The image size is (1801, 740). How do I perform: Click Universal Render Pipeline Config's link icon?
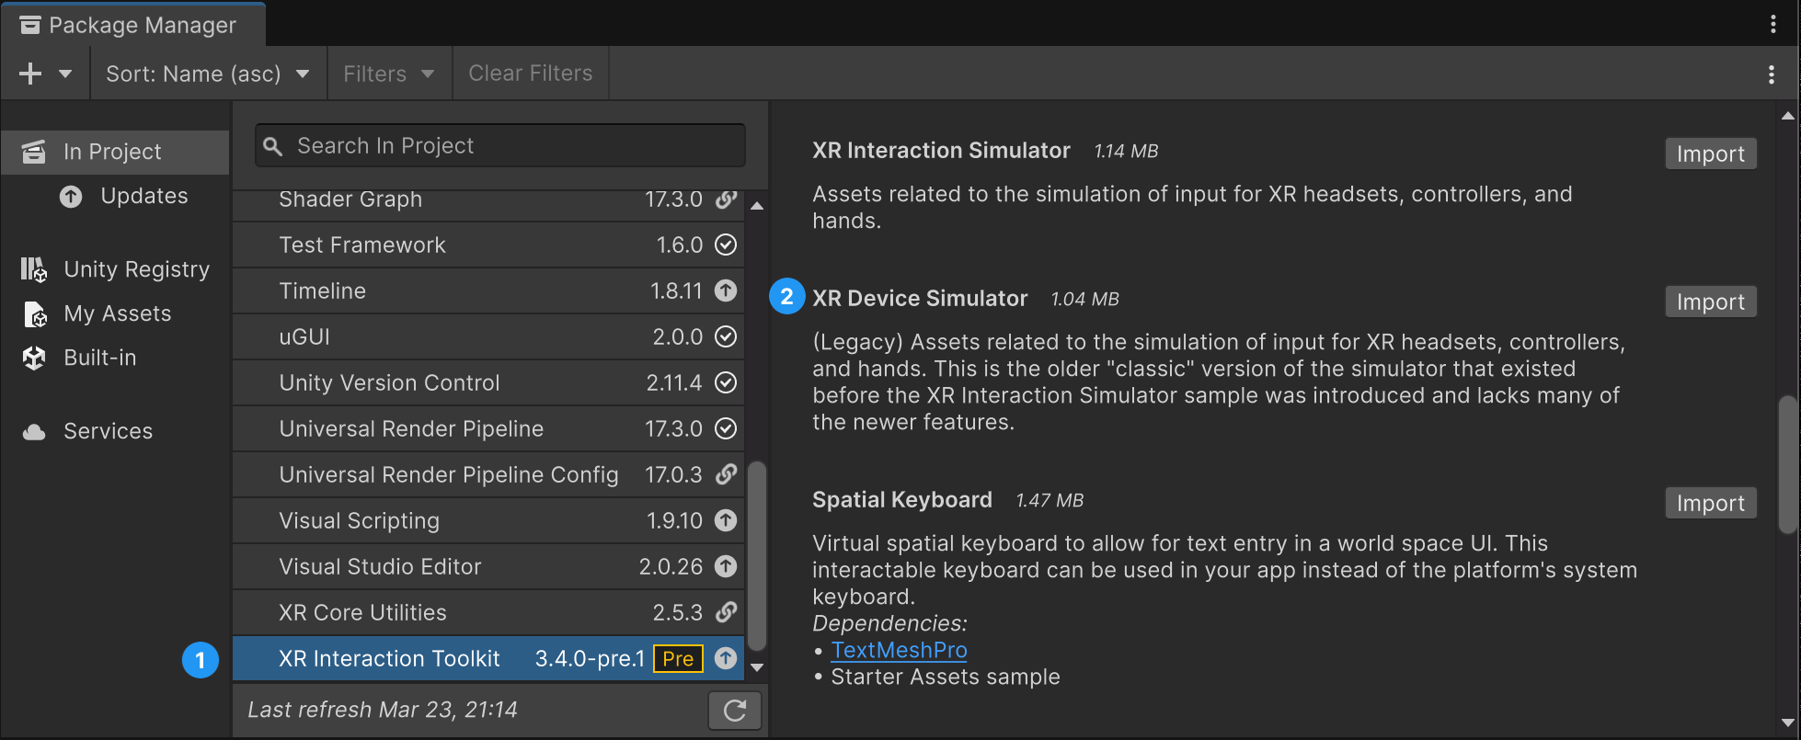727,474
